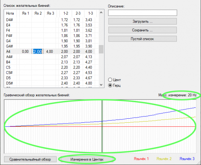
Task: Click the blue Язычёк 3 legend label
Action: 187,159
